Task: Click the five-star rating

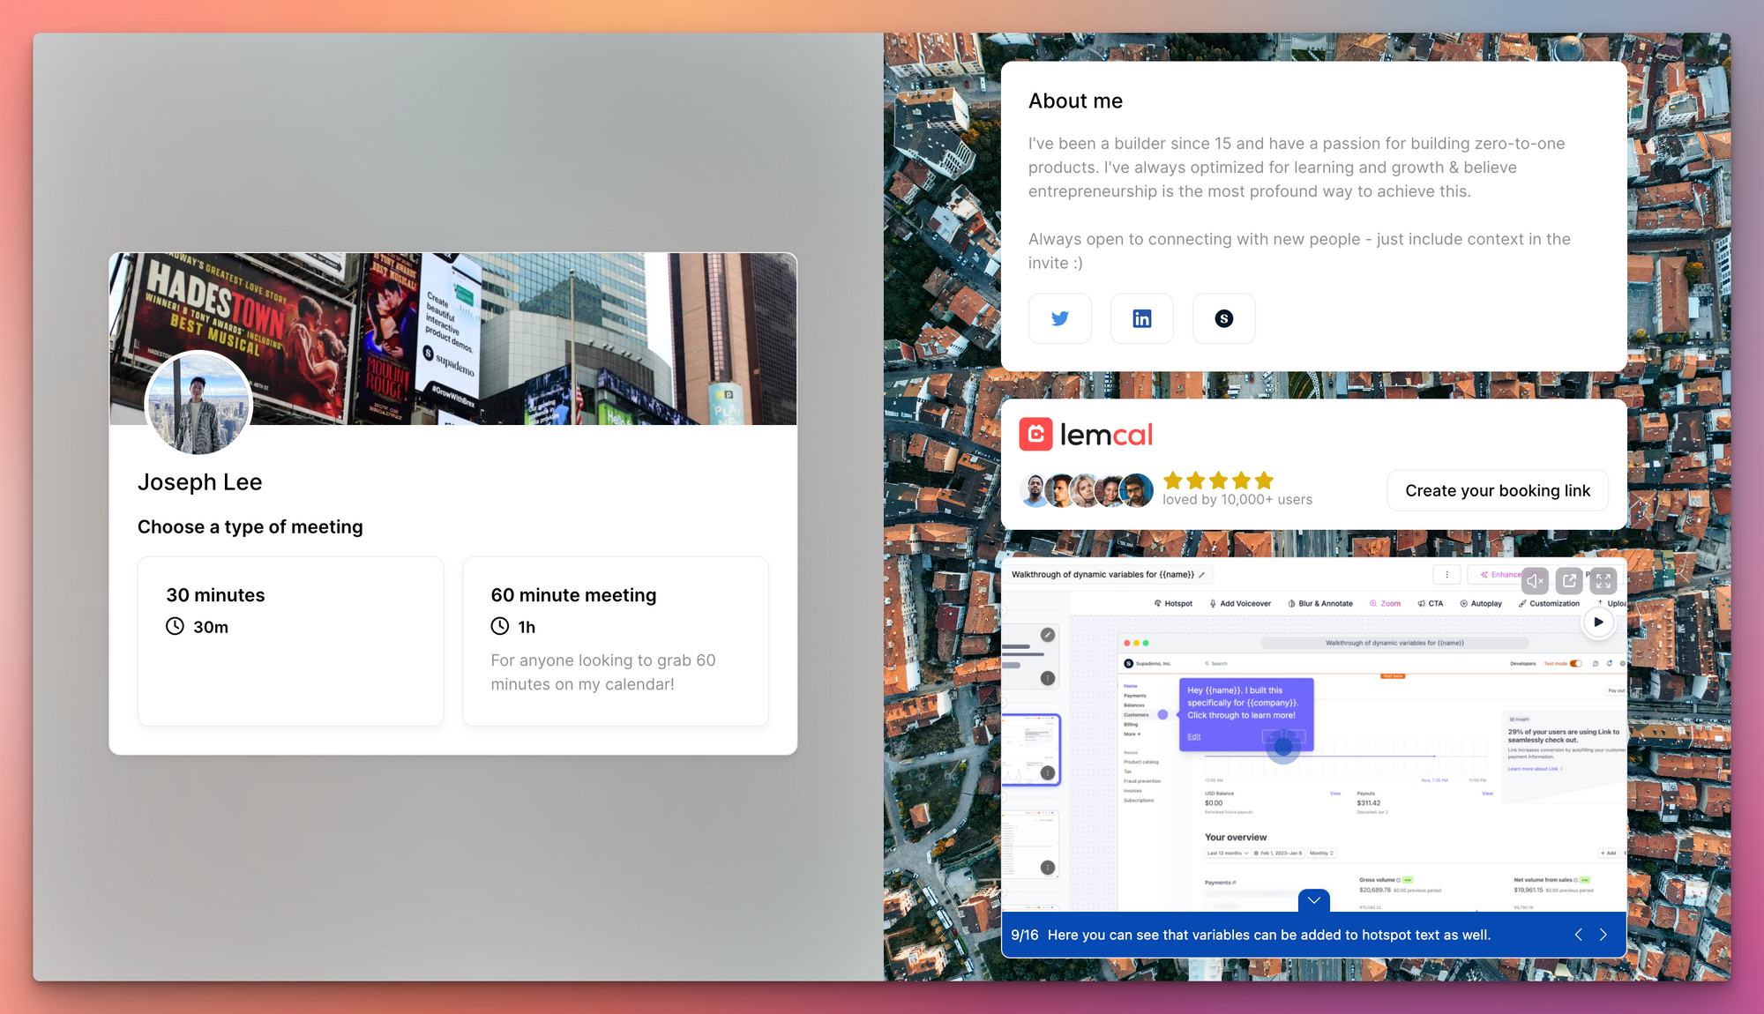Action: [1218, 481]
